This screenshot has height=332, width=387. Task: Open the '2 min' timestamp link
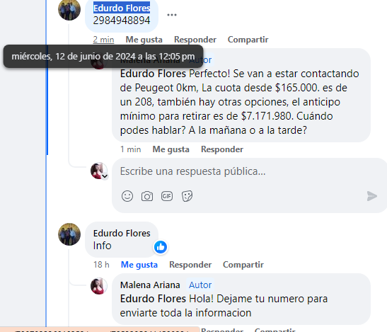(x=103, y=40)
